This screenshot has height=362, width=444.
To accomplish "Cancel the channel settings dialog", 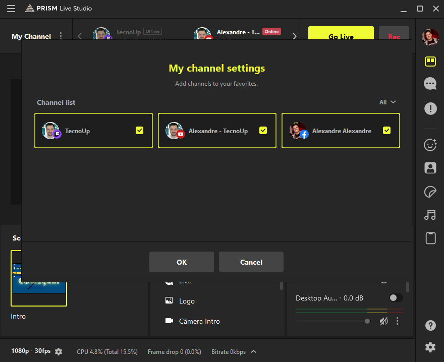I will tap(251, 262).
